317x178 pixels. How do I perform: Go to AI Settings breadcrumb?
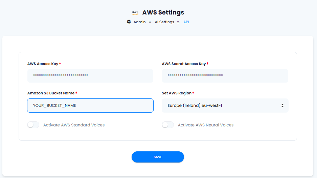164,22
